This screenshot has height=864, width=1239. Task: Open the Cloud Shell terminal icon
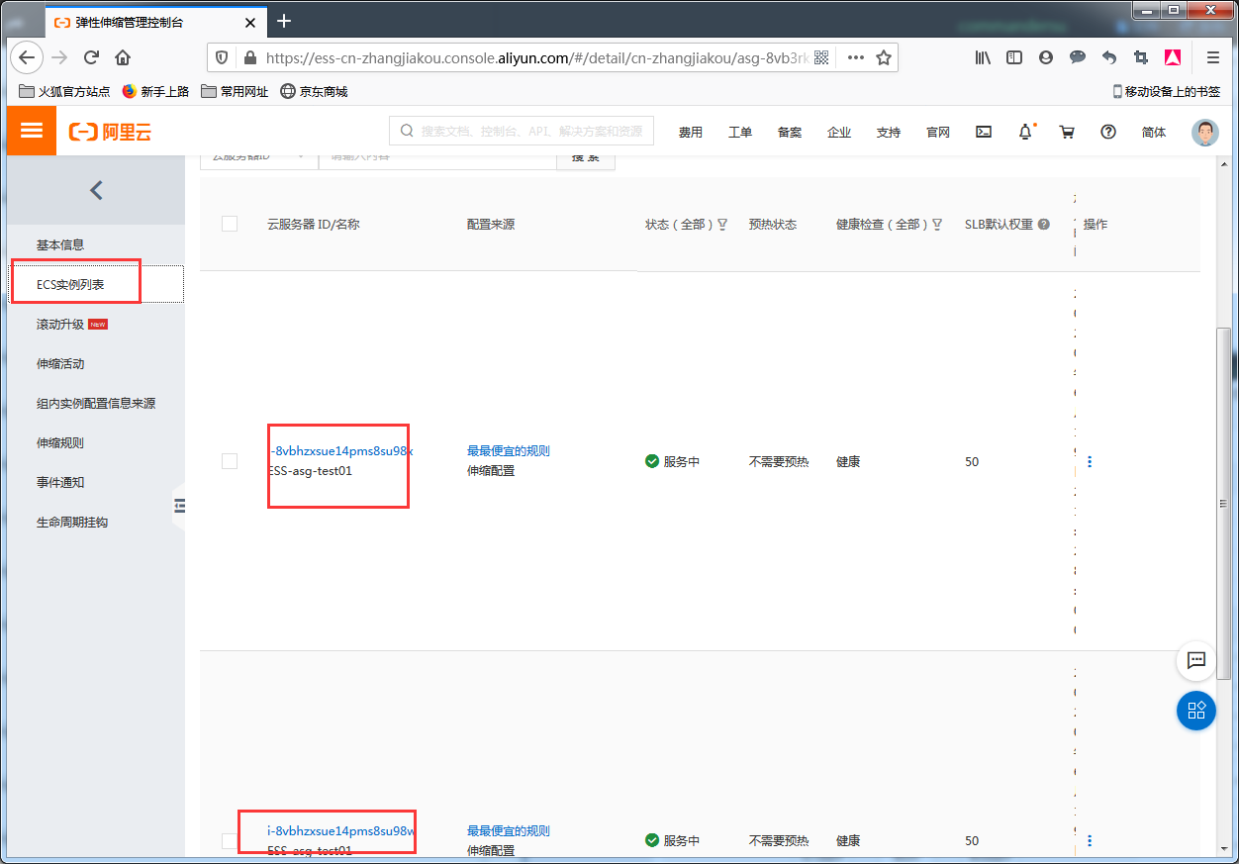click(984, 132)
